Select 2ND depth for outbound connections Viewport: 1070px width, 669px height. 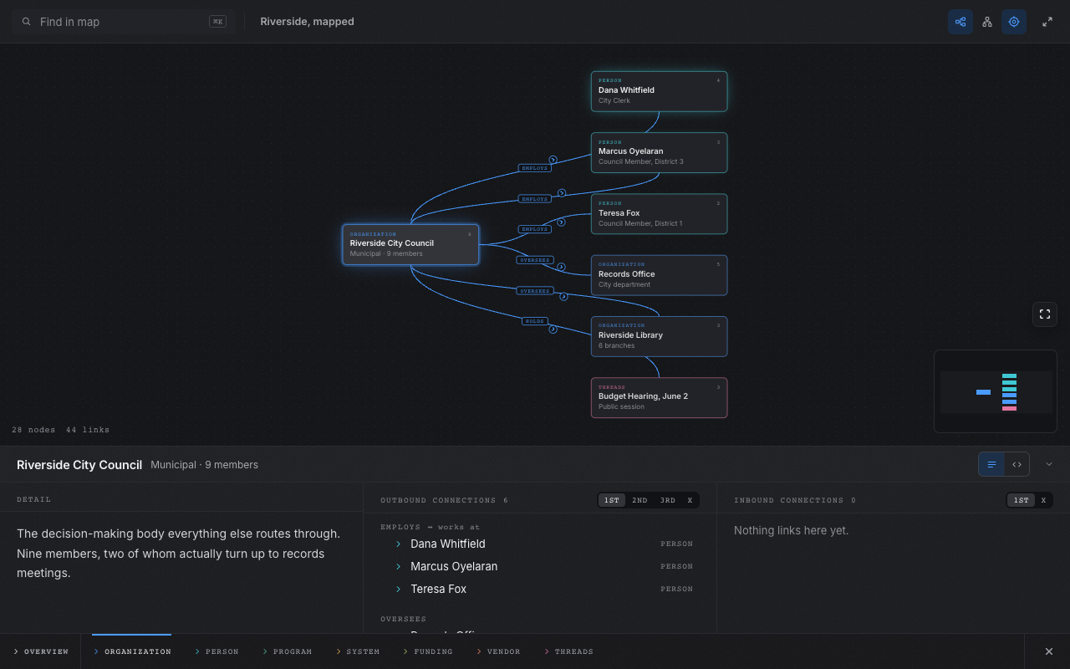pyautogui.click(x=639, y=500)
